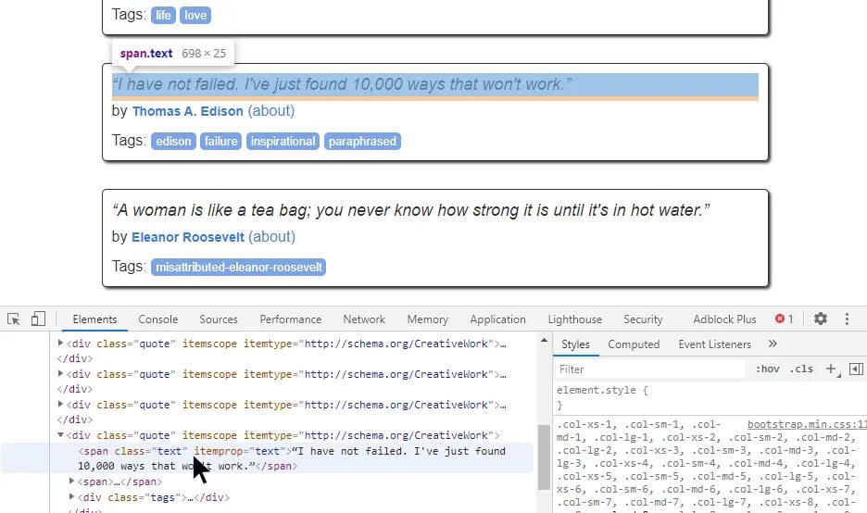
Task: Open the Application tab
Action: point(497,319)
